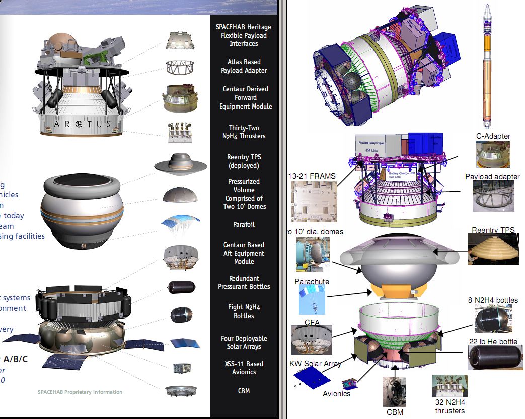The width and height of the screenshot is (525, 419).
Task: Select the Atlas Based Payload Adapter ring image
Action: [180, 68]
